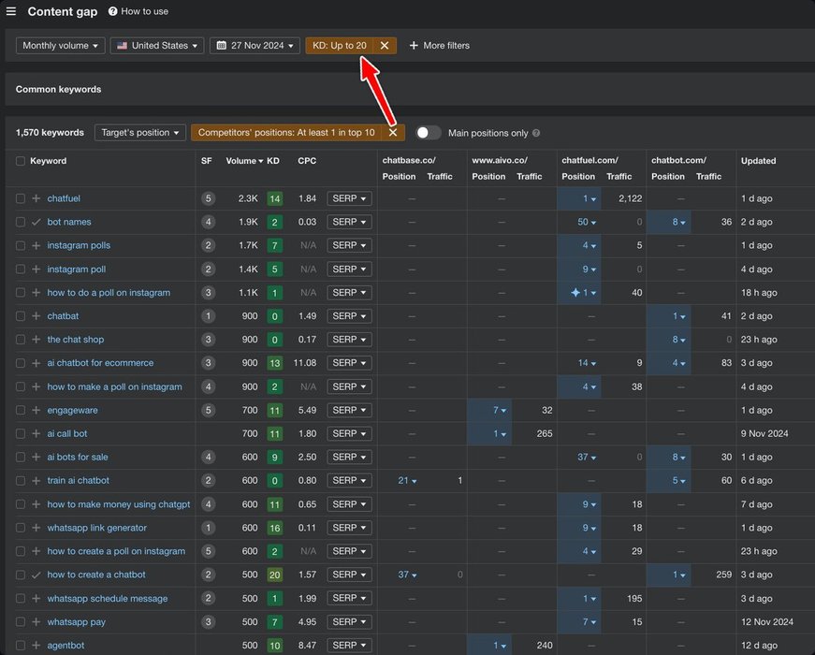Toggle the Main positions only switch
Viewport: 815px width, 655px height.
click(x=429, y=133)
